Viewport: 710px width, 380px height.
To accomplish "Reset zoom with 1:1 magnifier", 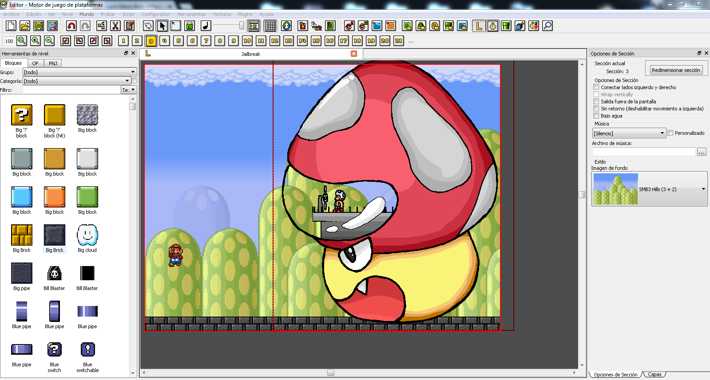I will pyautogui.click(x=22, y=41).
